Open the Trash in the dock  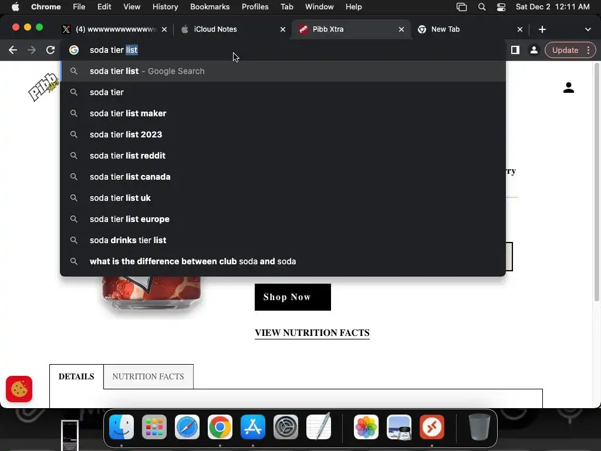480,427
